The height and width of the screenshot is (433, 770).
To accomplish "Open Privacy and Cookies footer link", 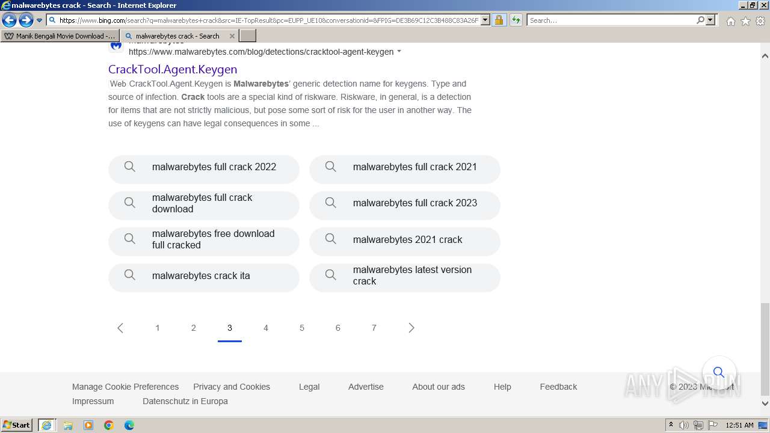I will tap(232, 387).
